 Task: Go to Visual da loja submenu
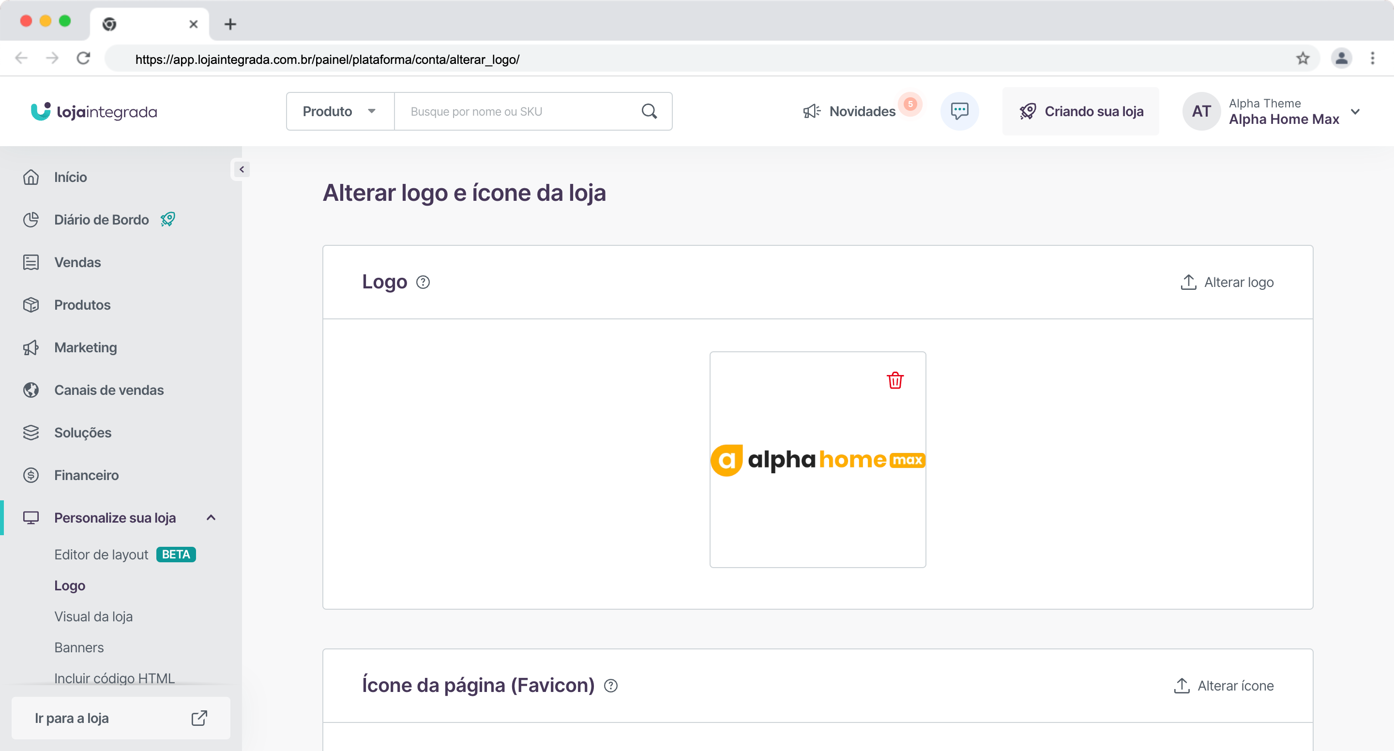pos(93,616)
